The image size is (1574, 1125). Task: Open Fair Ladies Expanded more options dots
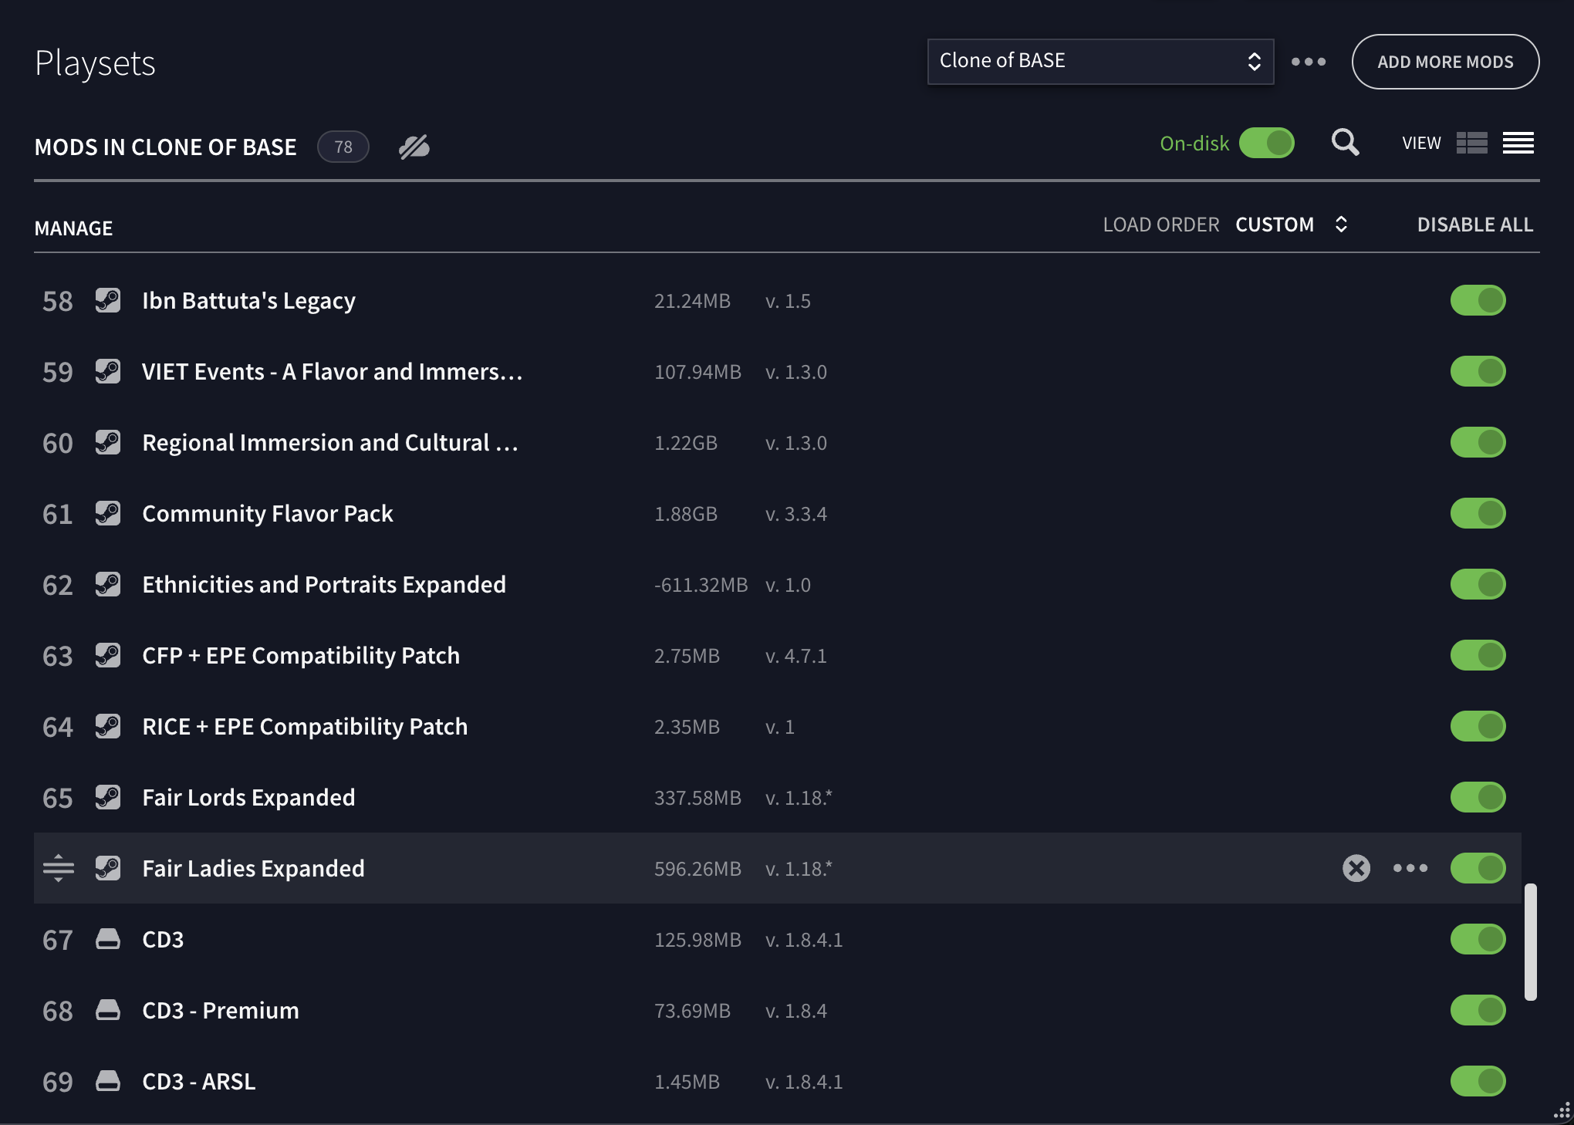(1410, 868)
